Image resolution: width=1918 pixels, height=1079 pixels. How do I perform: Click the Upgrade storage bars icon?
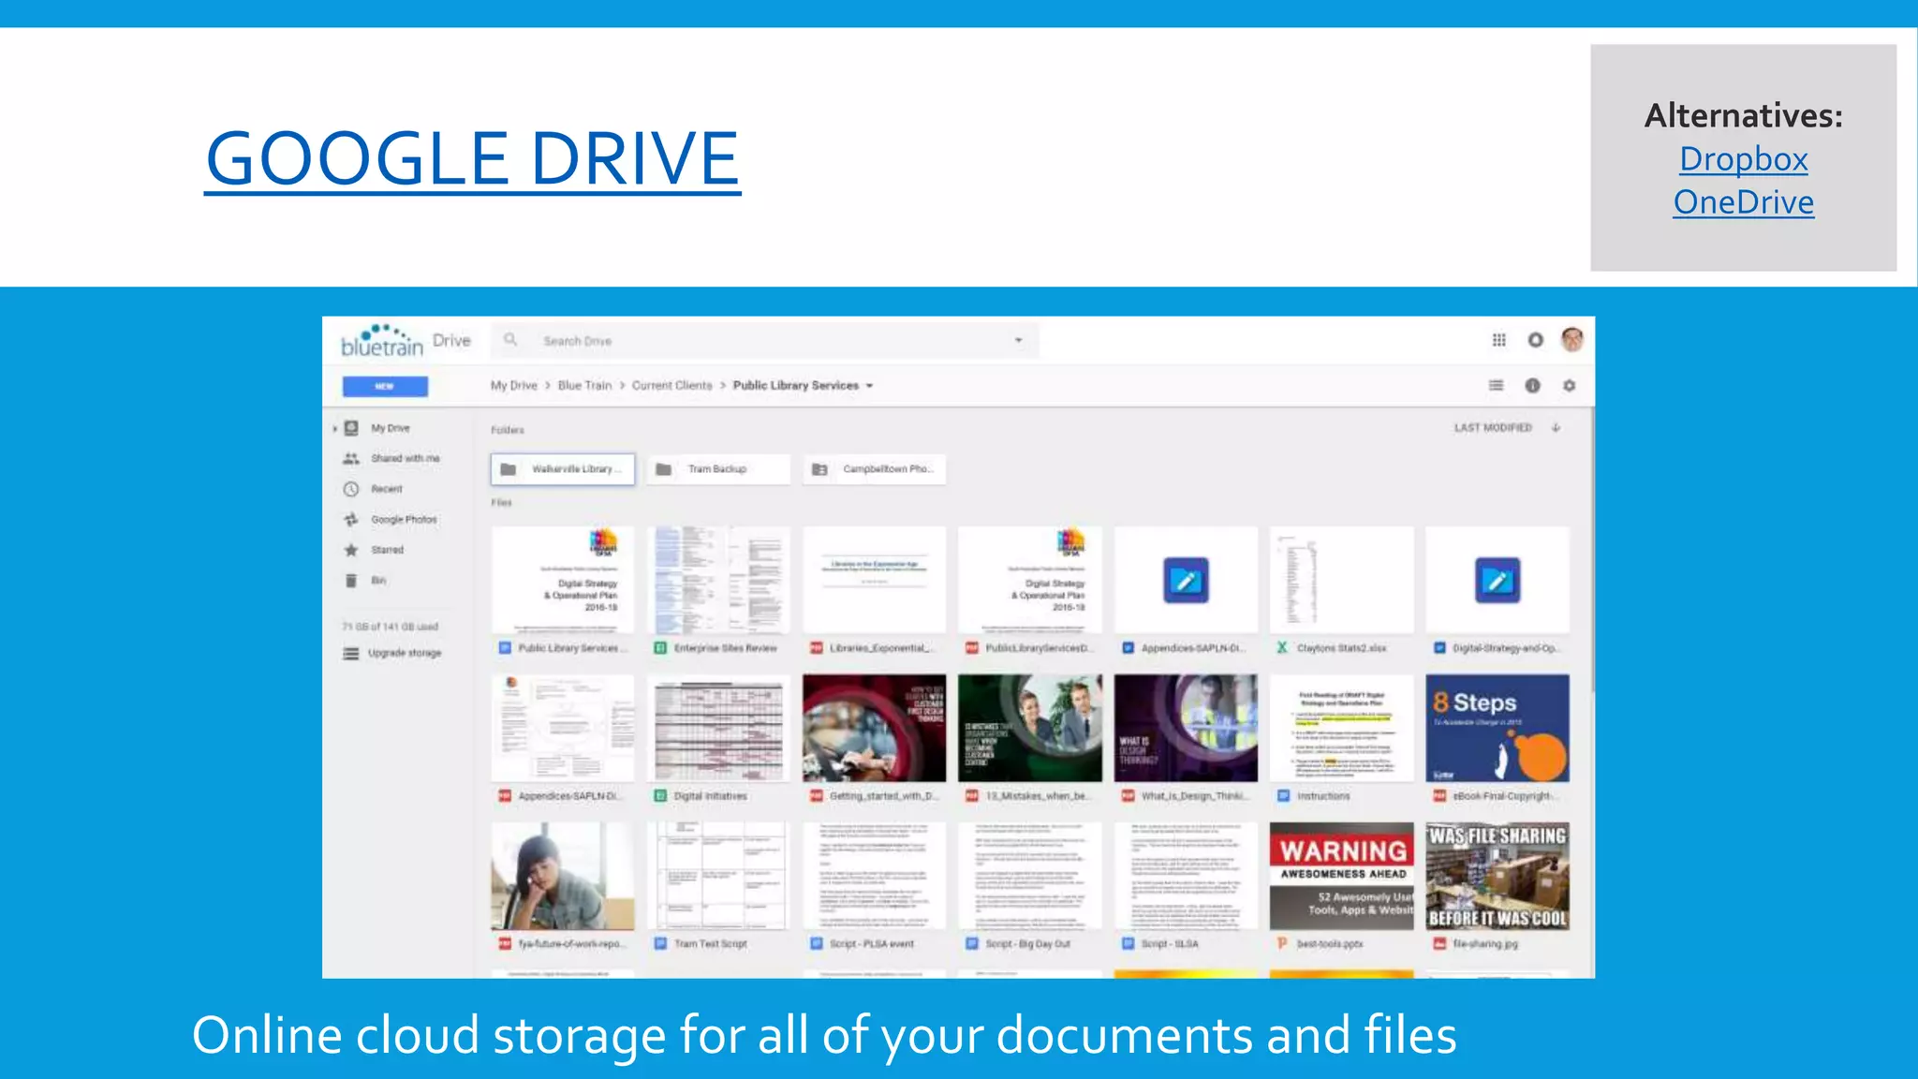point(351,654)
